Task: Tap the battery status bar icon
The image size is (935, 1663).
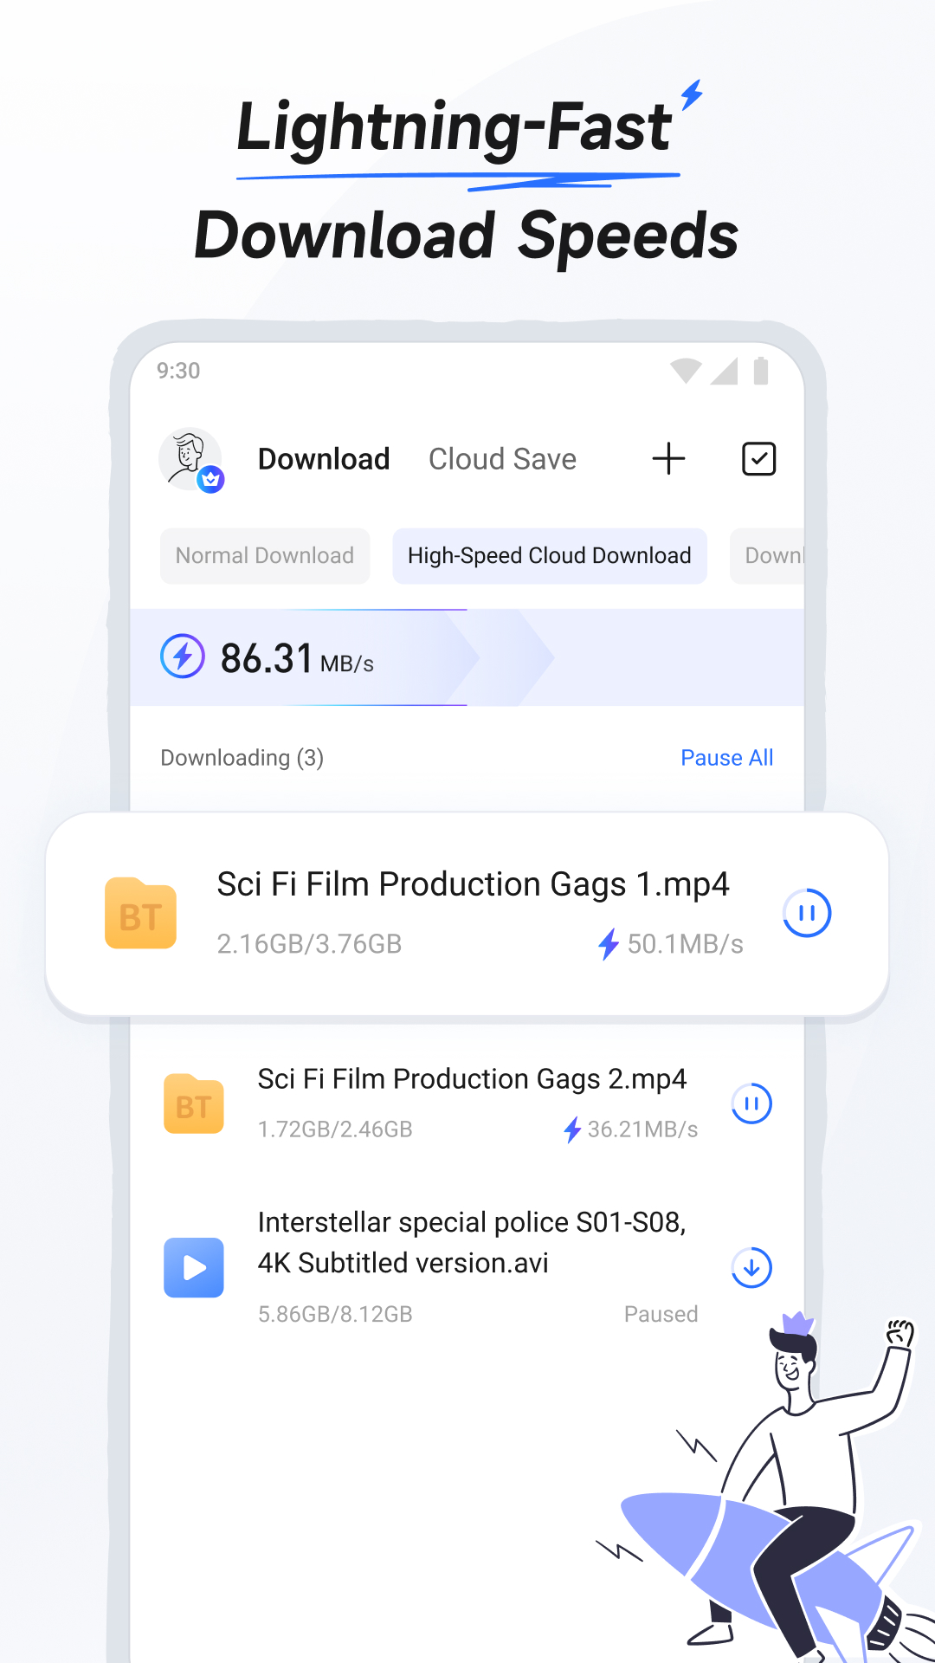Action: pyautogui.click(x=761, y=371)
